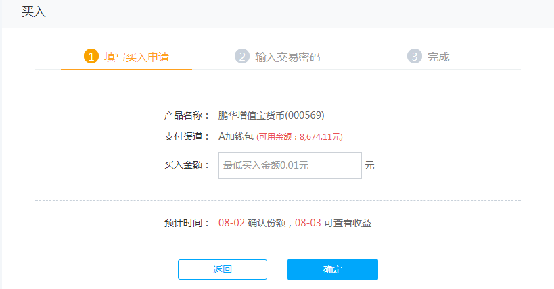Click the A加钱包 payment channel text

pyautogui.click(x=236, y=136)
